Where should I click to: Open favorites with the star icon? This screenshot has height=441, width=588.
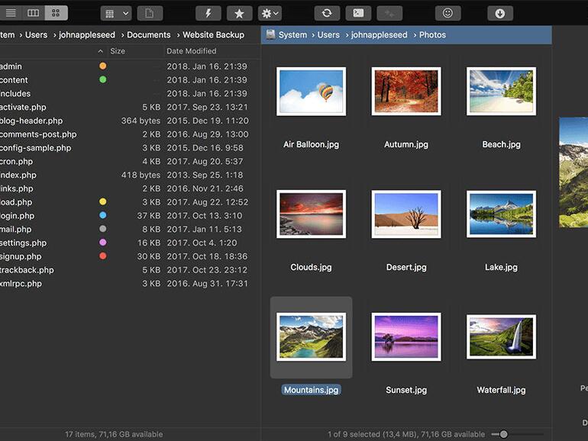tap(239, 13)
